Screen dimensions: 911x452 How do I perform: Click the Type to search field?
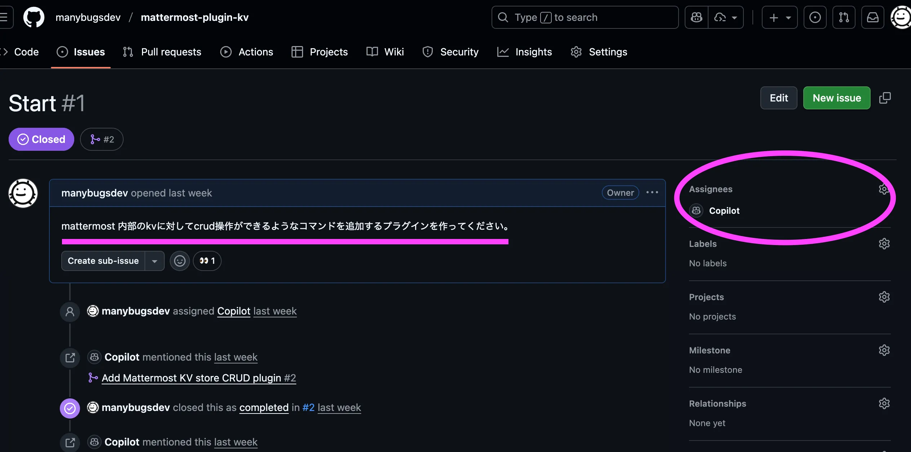point(585,17)
